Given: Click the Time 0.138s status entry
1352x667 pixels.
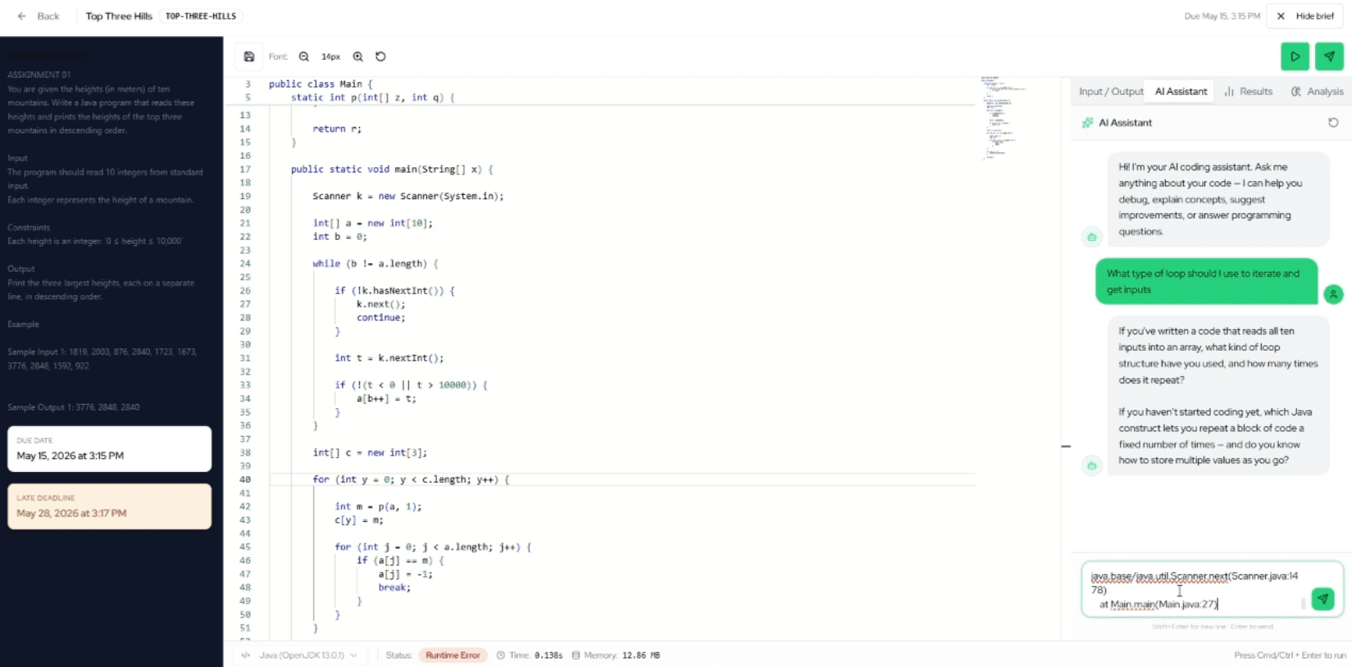Looking at the screenshot, I should coord(530,655).
